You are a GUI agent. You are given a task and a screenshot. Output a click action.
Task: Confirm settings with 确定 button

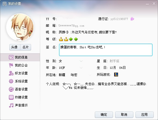pos(104,115)
